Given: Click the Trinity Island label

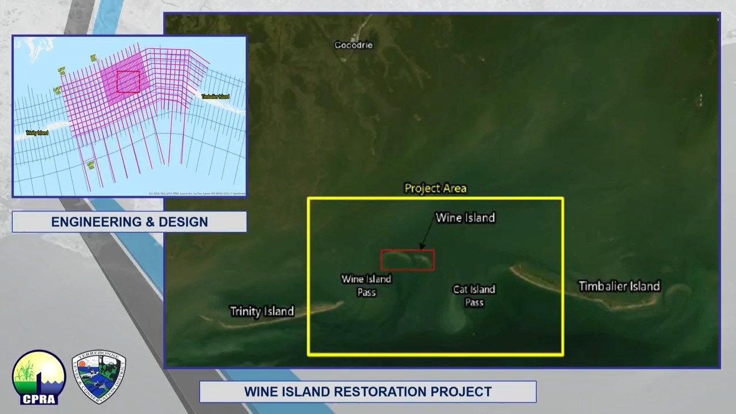Looking at the screenshot, I should tap(262, 311).
